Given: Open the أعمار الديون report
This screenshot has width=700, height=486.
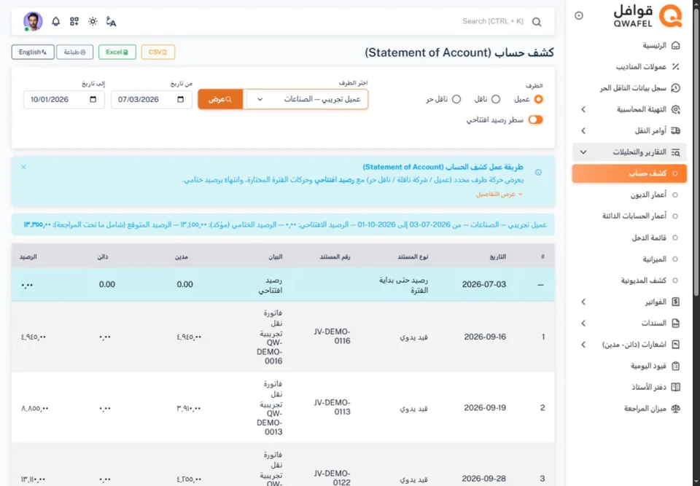Looking at the screenshot, I should pyautogui.click(x=648, y=195).
